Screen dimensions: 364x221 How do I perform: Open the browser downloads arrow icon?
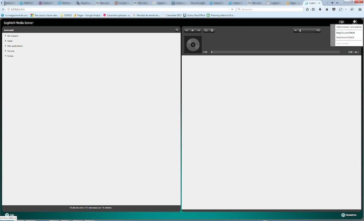pyautogui.click(x=320, y=9)
